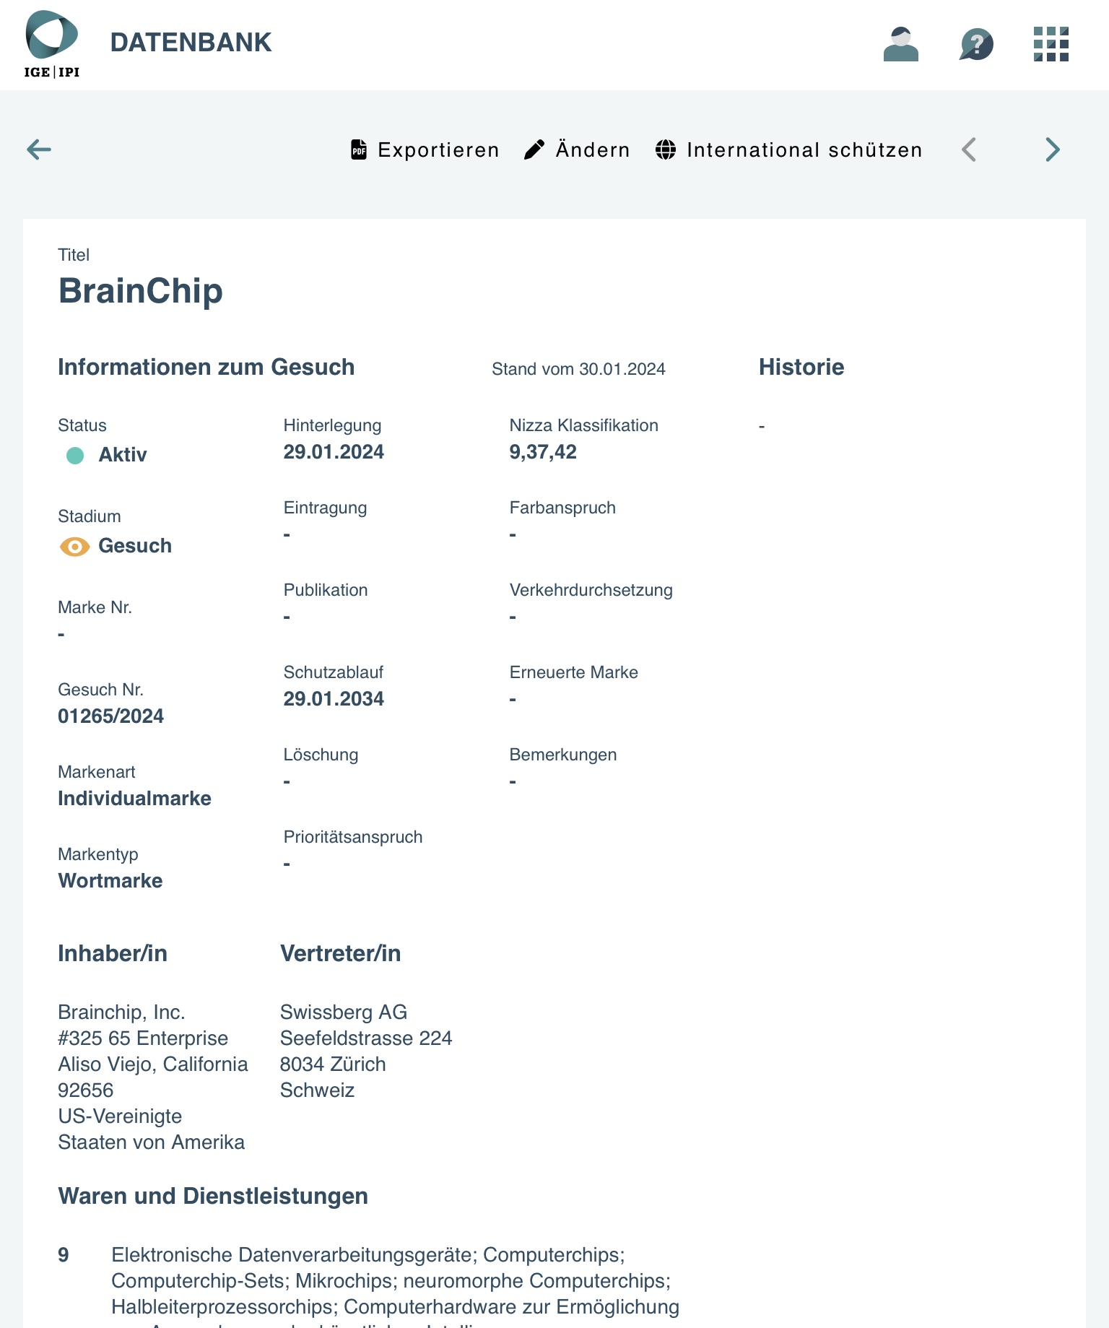Click Exportieren button
The width and height of the screenshot is (1109, 1328).
(x=438, y=149)
